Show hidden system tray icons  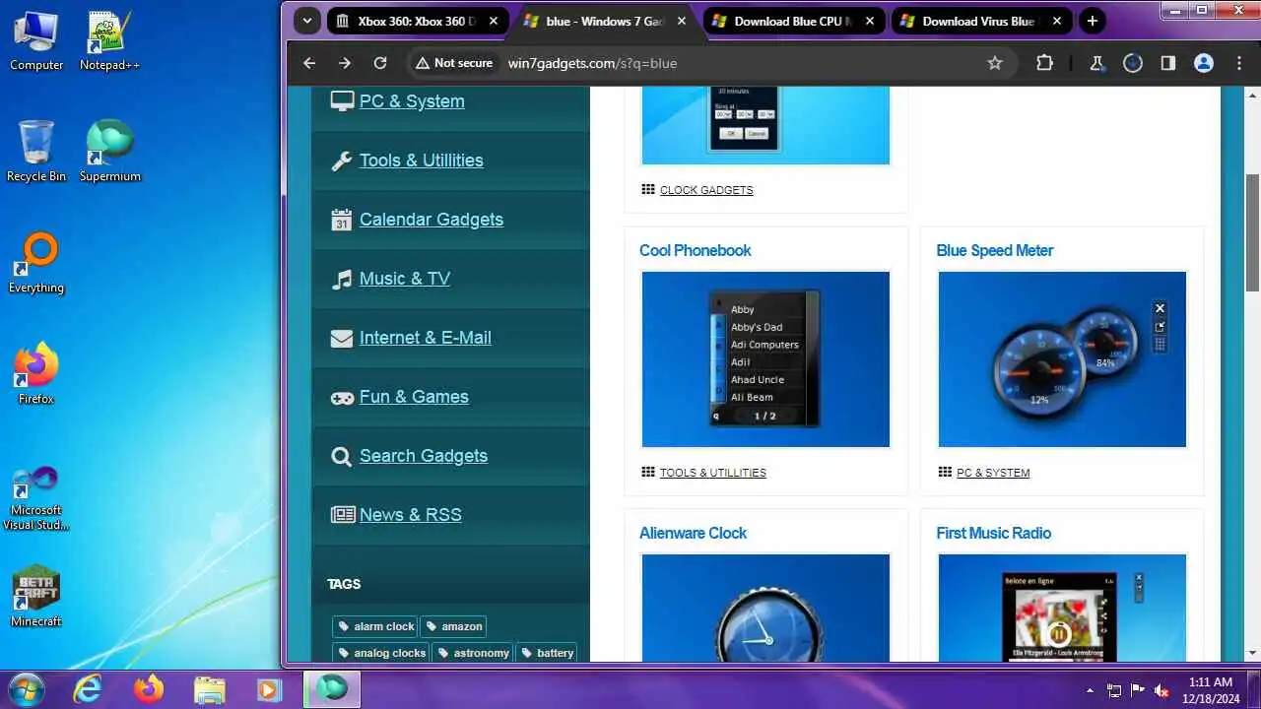(1090, 690)
